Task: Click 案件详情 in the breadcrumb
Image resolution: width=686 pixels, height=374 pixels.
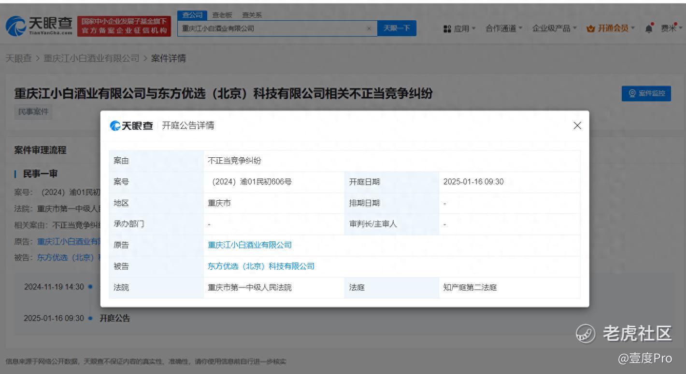Action: (169, 58)
